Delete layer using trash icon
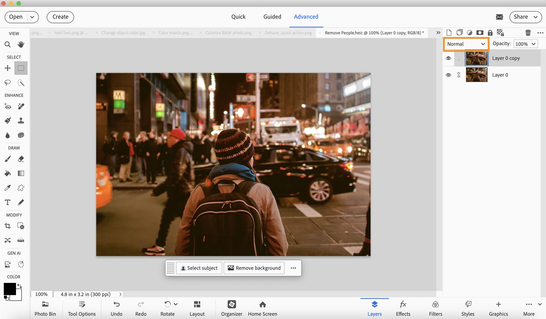This screenshot has width=546, height=319. 528,33
